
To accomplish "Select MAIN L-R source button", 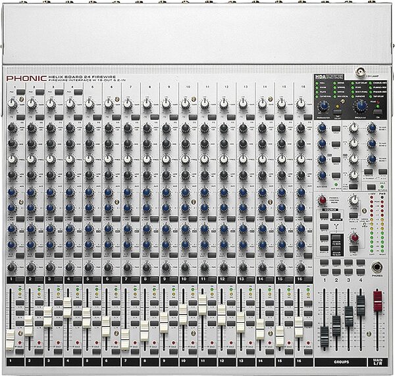I will coord(324,248).
